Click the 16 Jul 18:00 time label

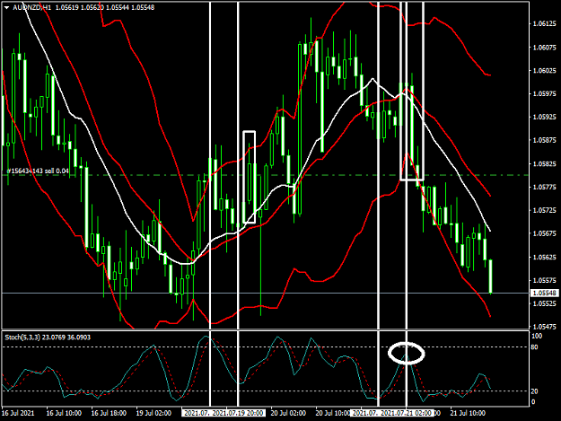pyautogui.click(x=109, y=413)
